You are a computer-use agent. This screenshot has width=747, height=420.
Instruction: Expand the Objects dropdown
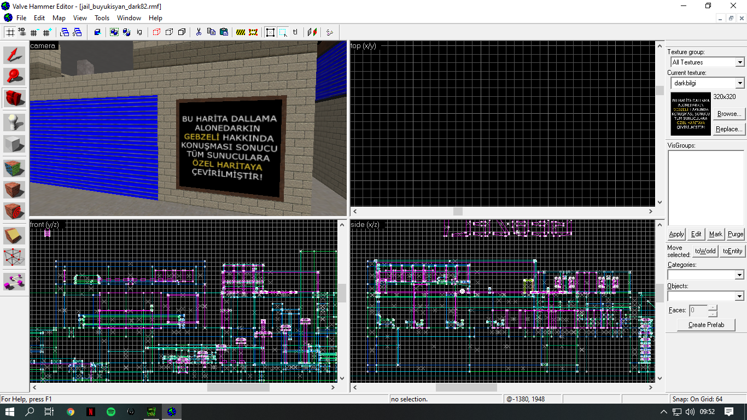(739, 296)
